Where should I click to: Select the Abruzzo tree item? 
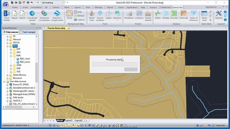click(x=17, y=39)
